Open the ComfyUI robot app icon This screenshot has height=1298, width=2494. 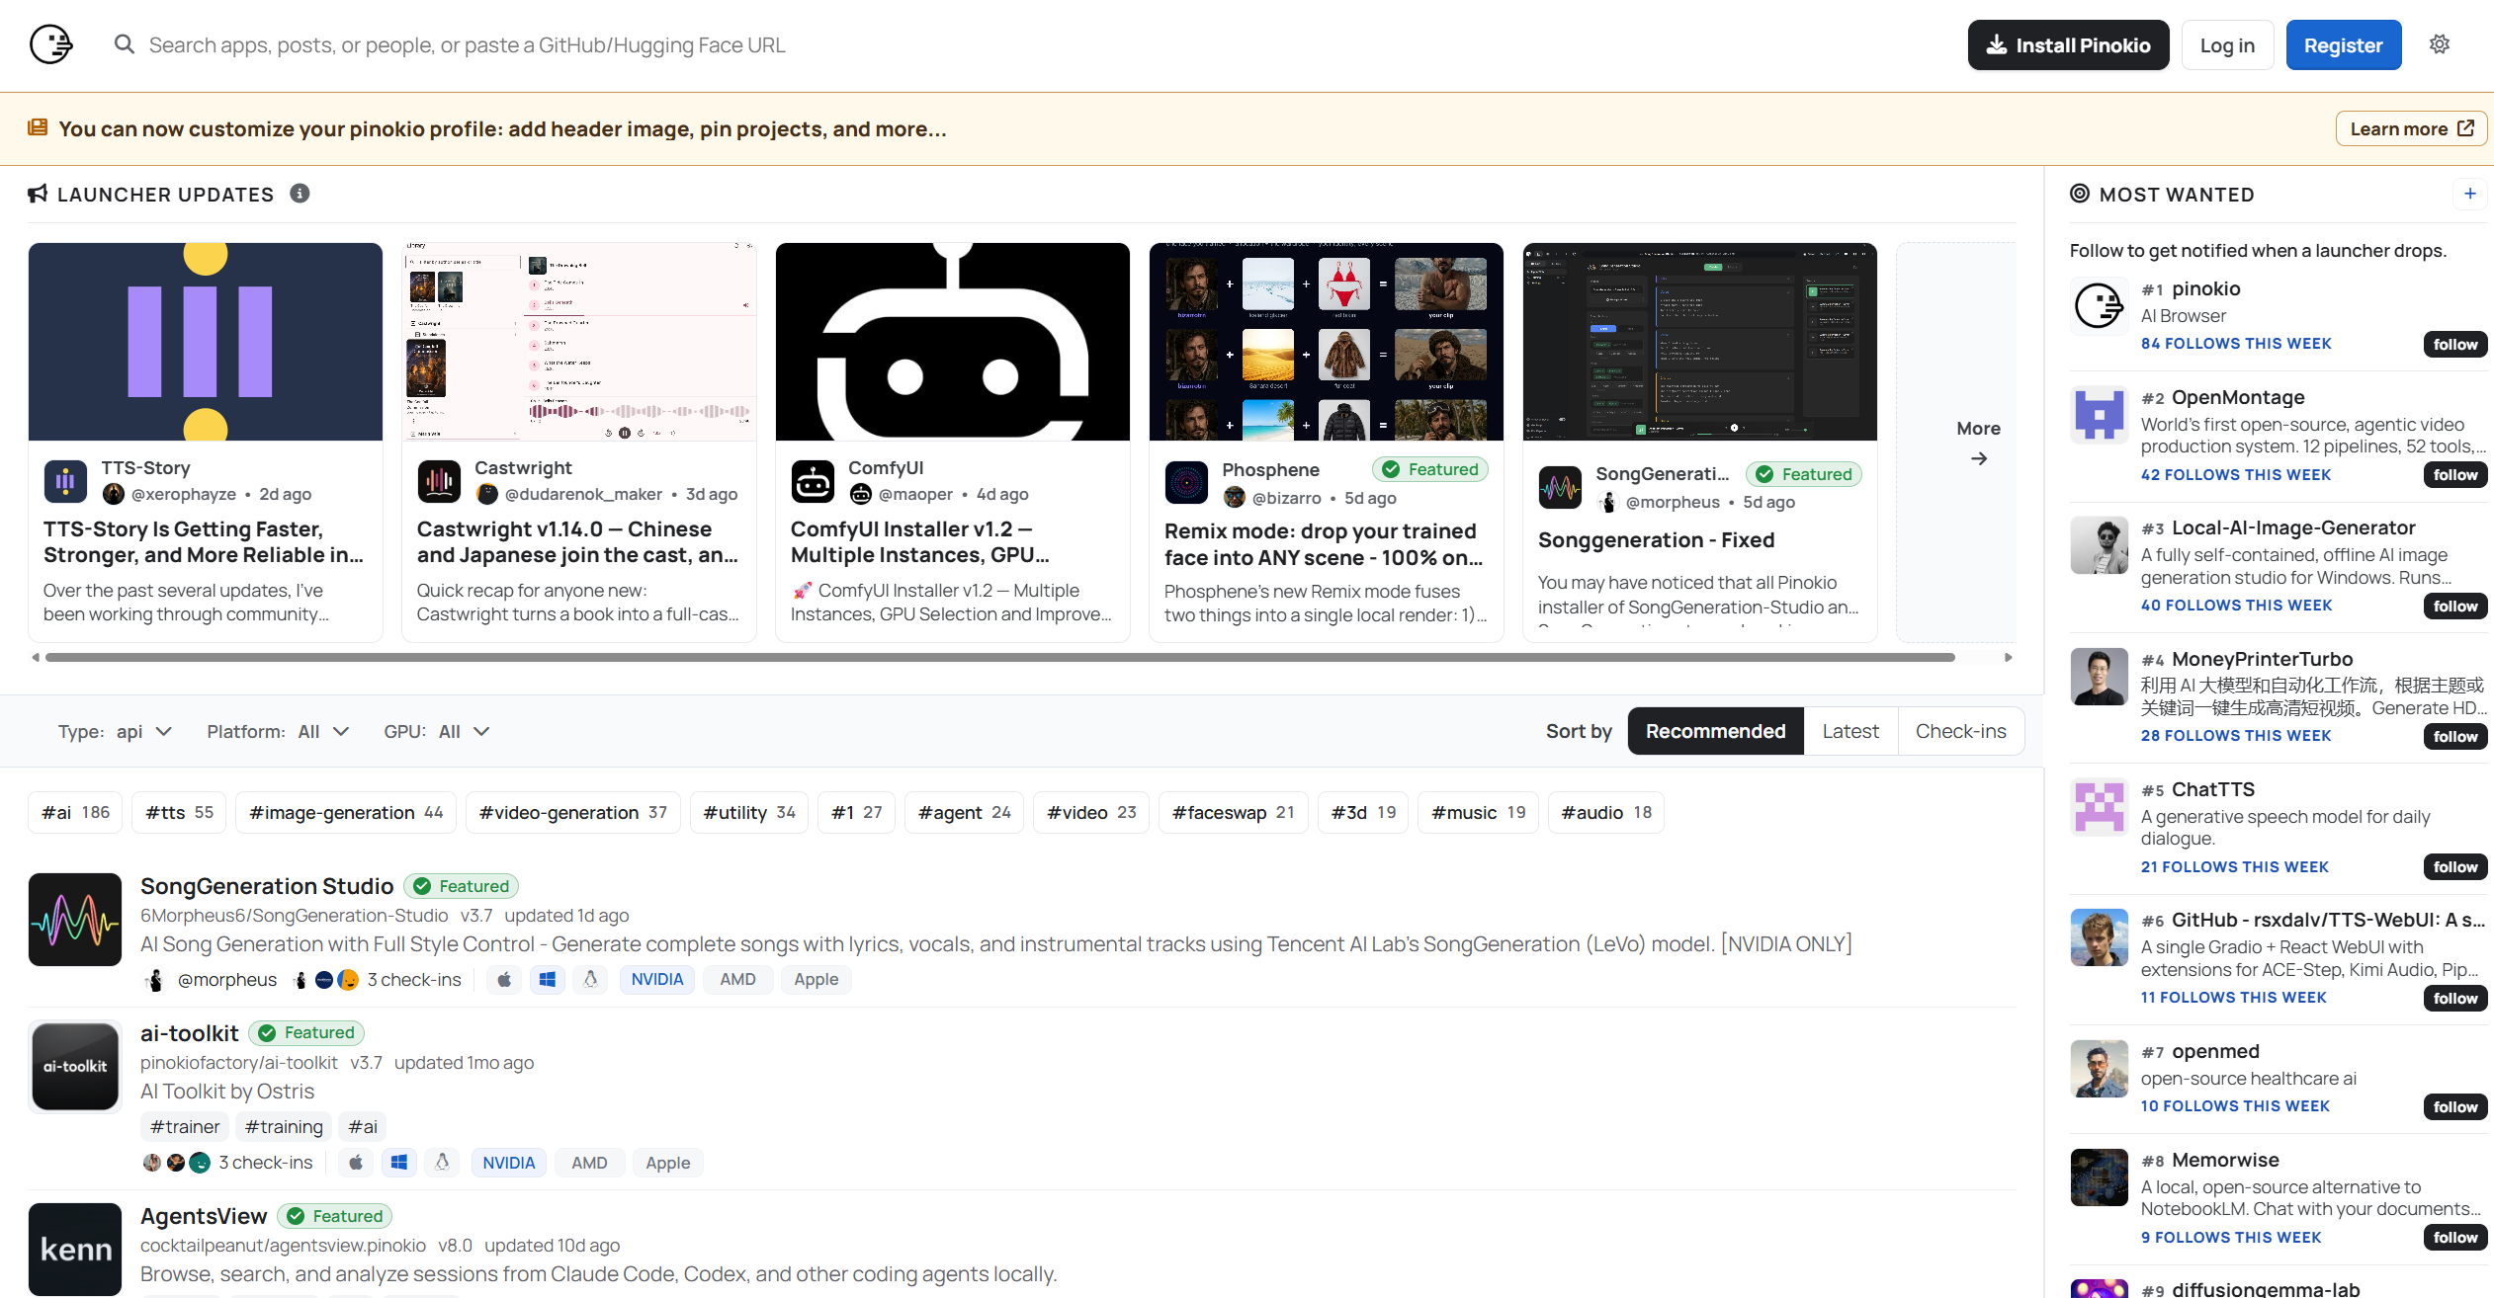[813, 481]
